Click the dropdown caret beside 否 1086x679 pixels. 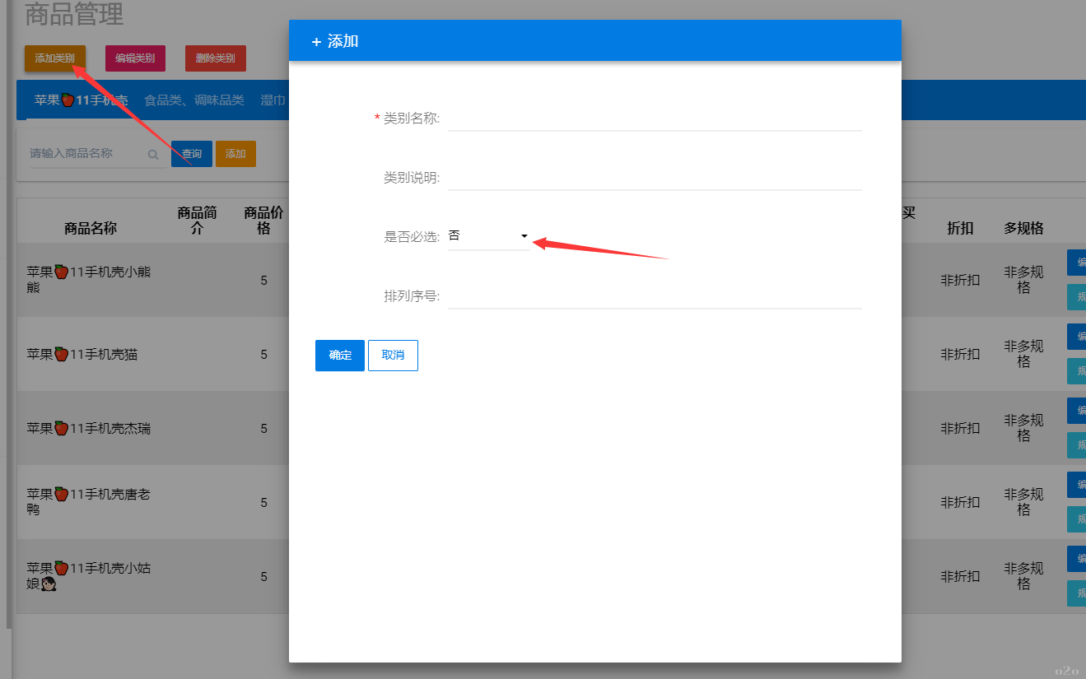click(524, 236)
